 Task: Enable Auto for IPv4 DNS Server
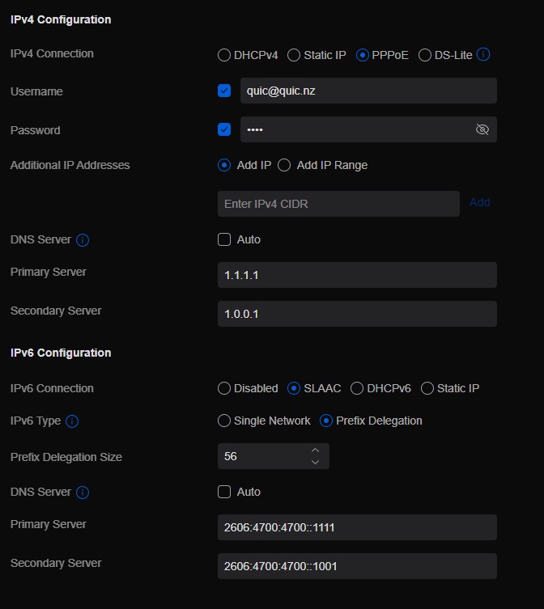tap(224, 239)
